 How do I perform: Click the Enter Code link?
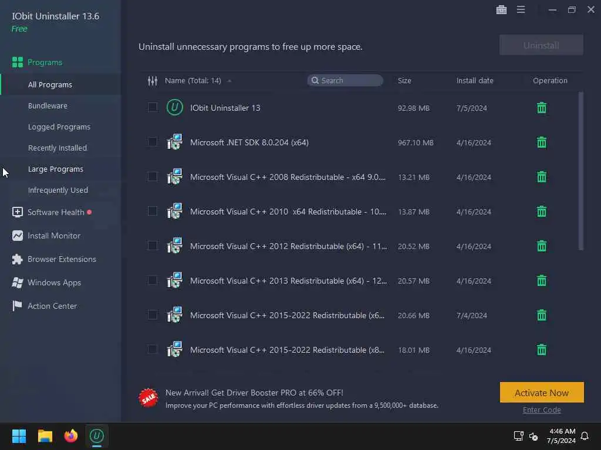(x=542, y=410)
